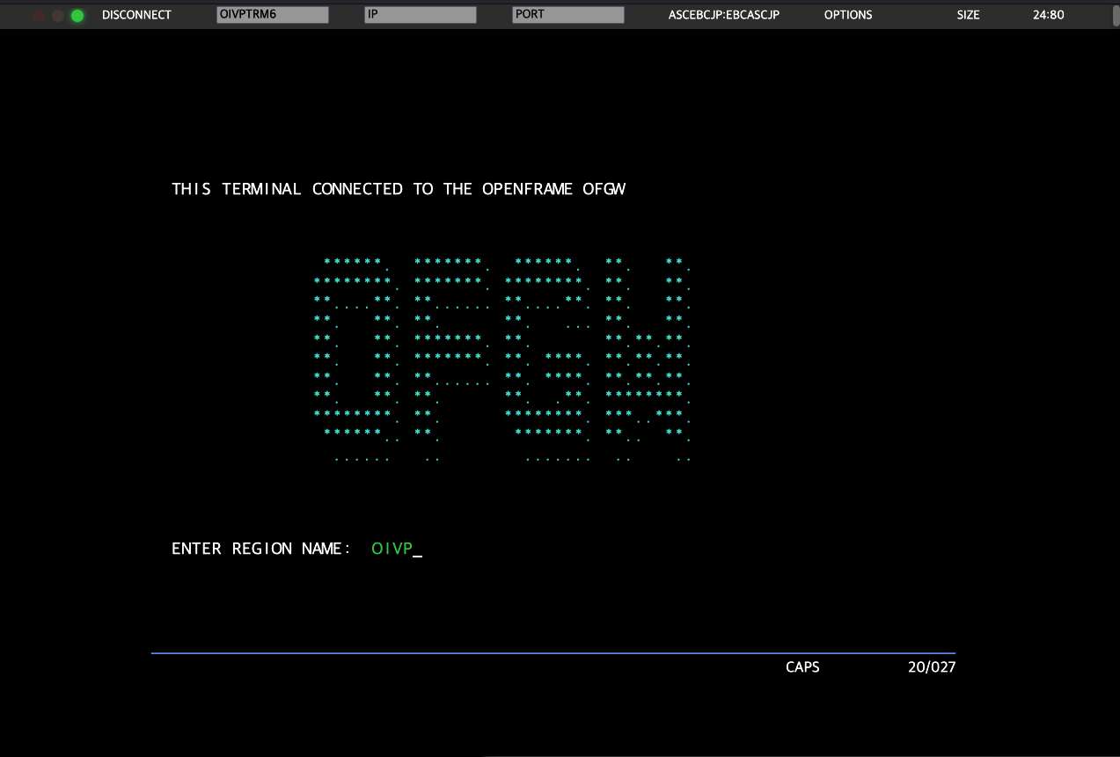Click the OIVPTRM6 terminal name field
Image resolution: width=1120 pixels, height=757 pixels.
click(x=272, y=15)
